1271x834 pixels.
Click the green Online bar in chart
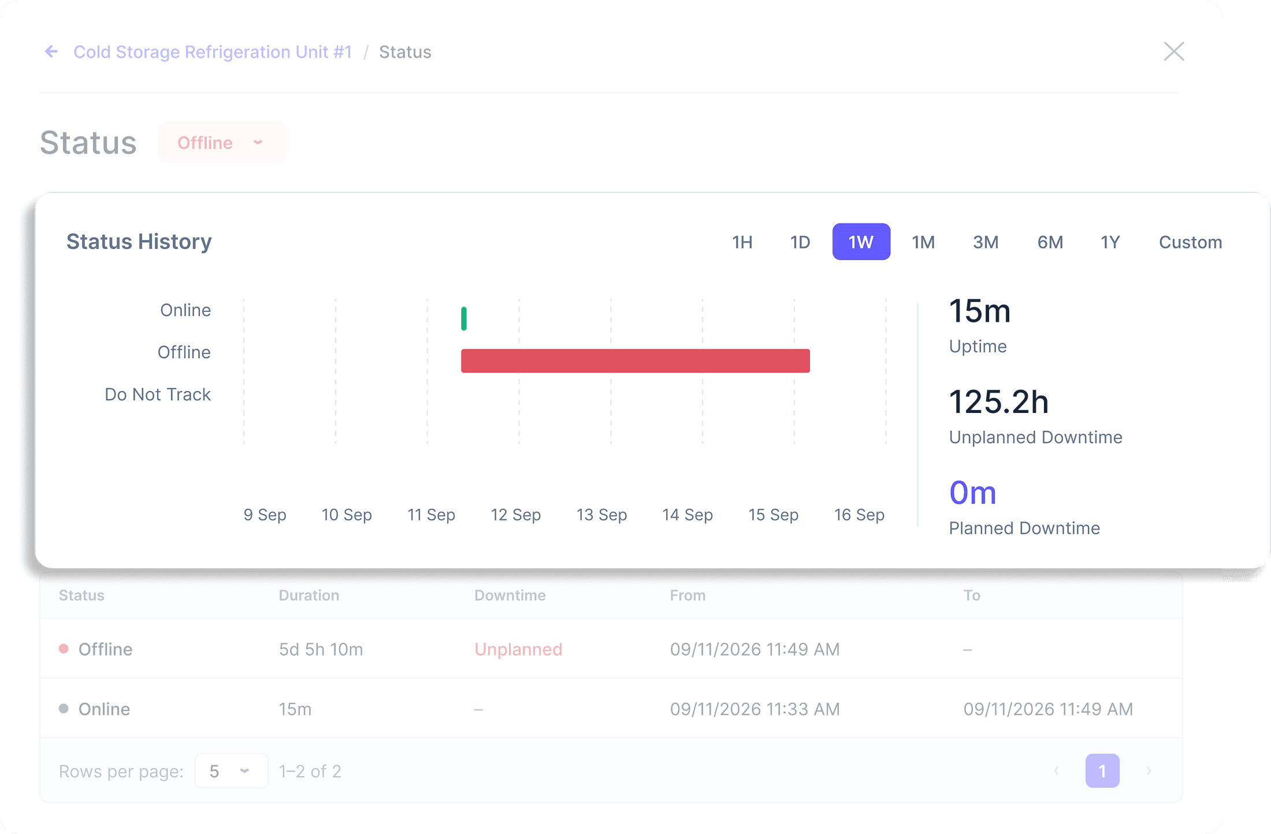pos(464,318)
